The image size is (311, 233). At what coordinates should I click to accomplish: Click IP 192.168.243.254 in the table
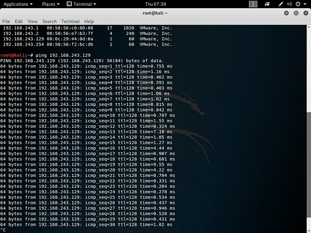tap(23, 44)
